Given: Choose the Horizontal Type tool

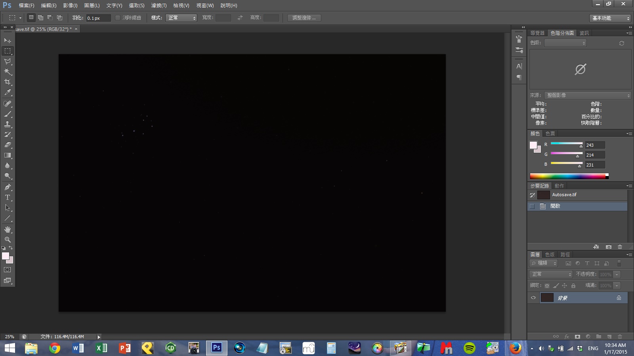Looking at the screenshot, I should coord(8,197).
